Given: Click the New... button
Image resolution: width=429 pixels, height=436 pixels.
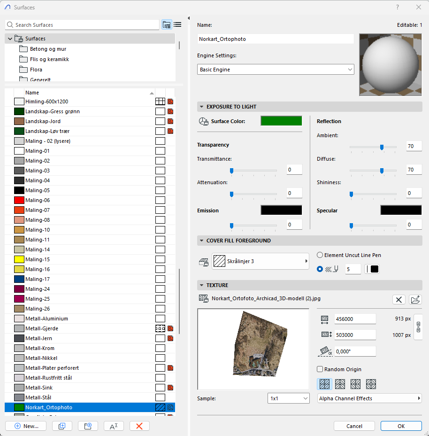Looking at the screenshot, I should 26,426.
